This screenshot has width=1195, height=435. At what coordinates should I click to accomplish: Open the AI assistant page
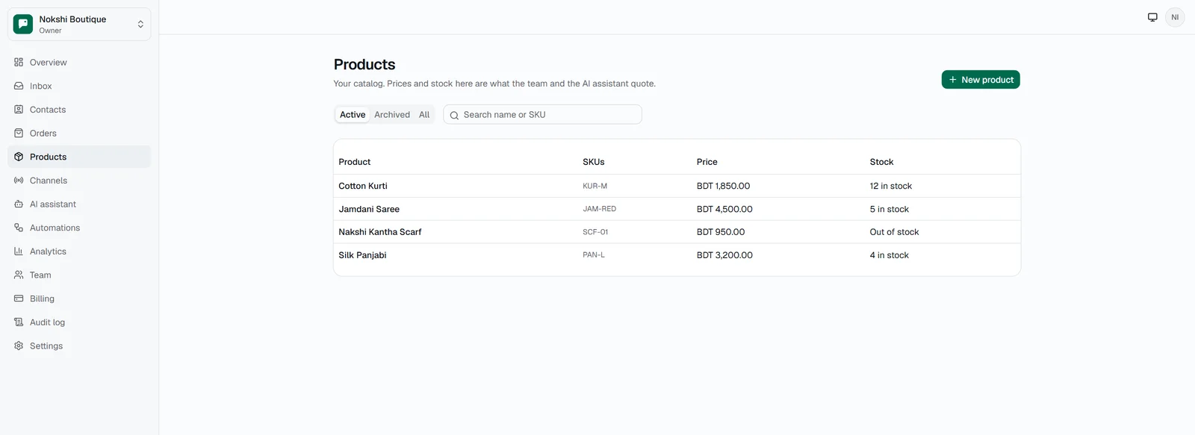[x=79, y=204]
